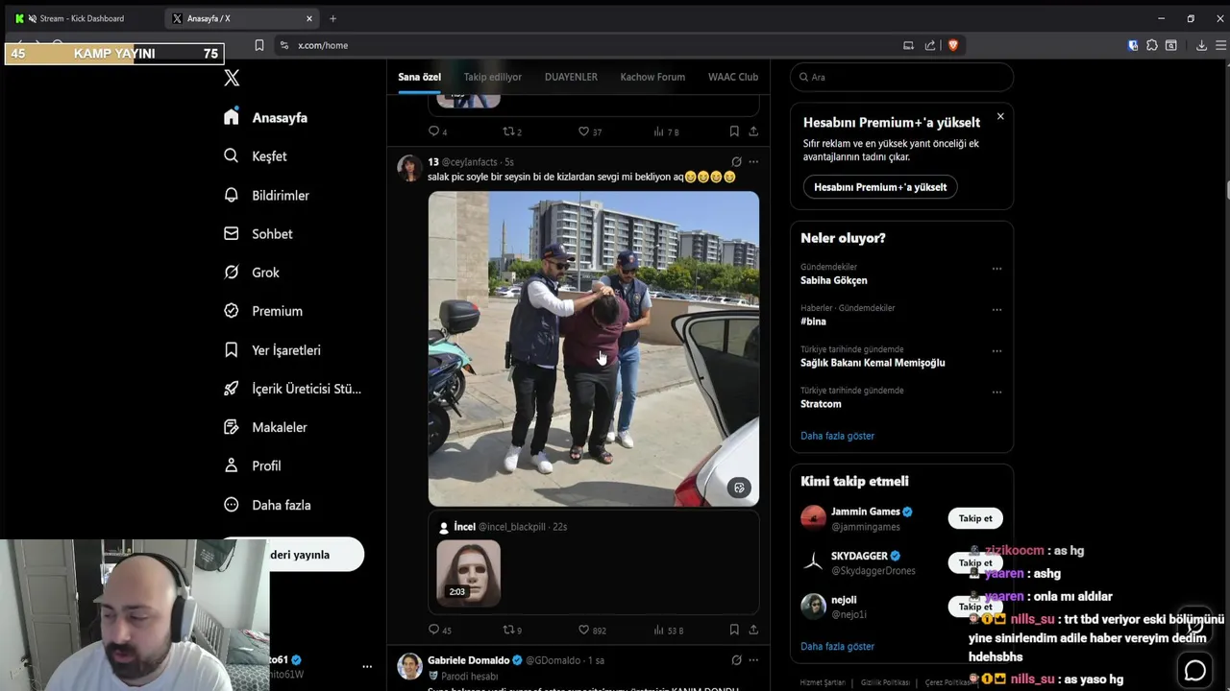Switch to Sana özel tab
Image resolution: width=1230 pixels, height=691 pixels.
419,77
